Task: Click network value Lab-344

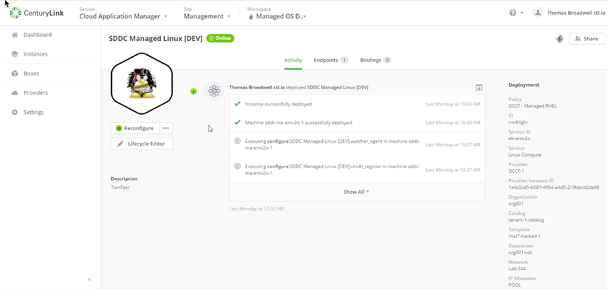Action: (517, 269)
